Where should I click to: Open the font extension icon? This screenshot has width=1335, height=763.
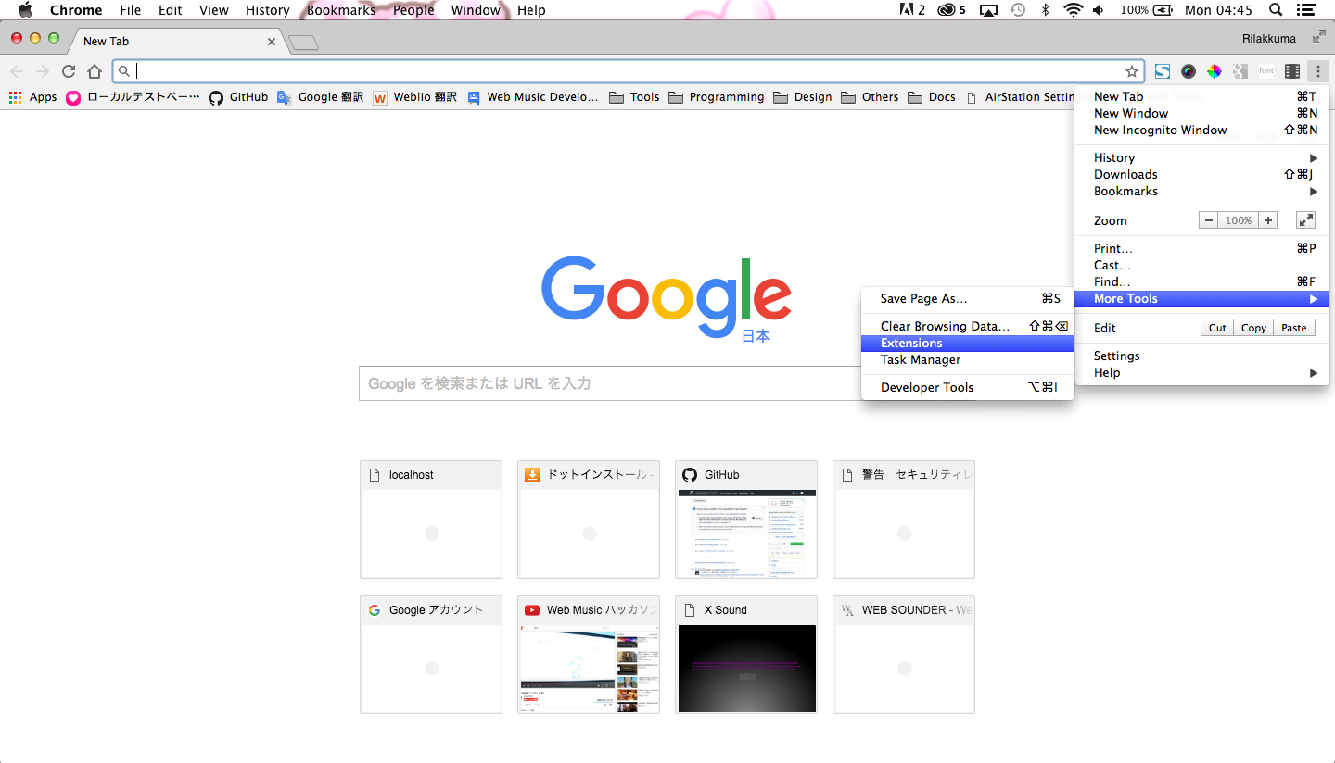point(1266,71)
